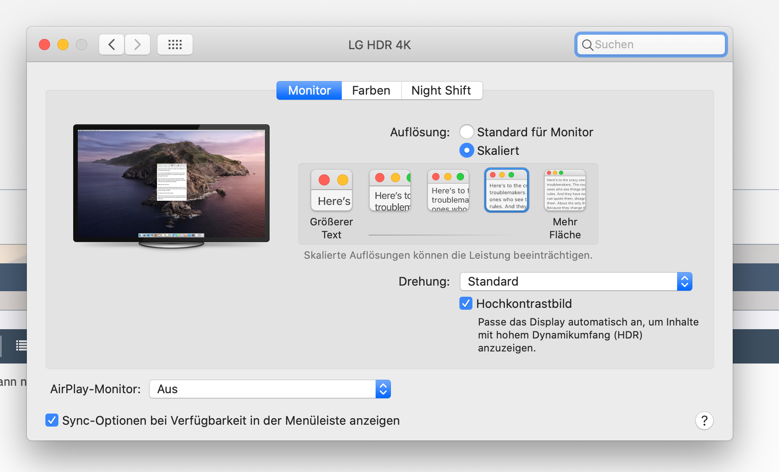
Task: Click the 'Auflösung:' label
Action: coord(420,132)
